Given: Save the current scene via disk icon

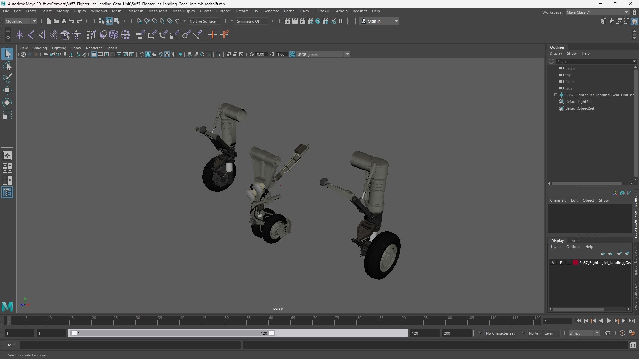Looking at the screenshot, I should tap(64, 21).
